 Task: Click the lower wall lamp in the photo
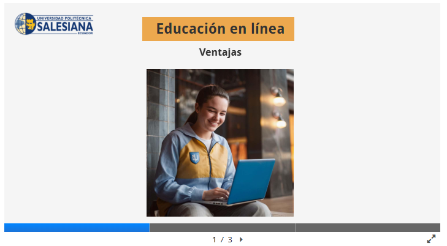pyautogui.click(x=280, y=120)
